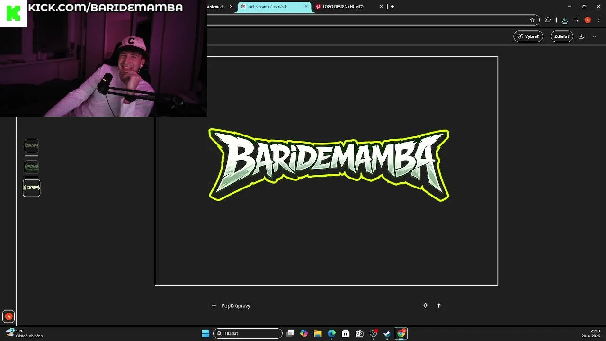Click the plus icon beside Popíš úpravy

pos(214,306)
